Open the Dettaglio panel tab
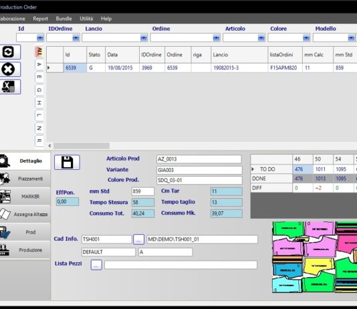The image size is (357, 309). (x=25, y=161)
